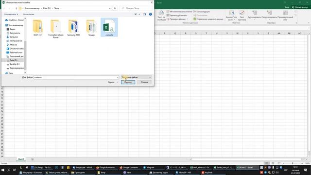
Task: Open the 08.07.13_1 folder
Action: click(38, 28)
